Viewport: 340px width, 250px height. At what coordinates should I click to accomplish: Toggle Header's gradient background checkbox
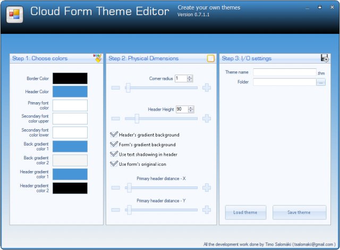pyautogui.click(x=114, y=135)
